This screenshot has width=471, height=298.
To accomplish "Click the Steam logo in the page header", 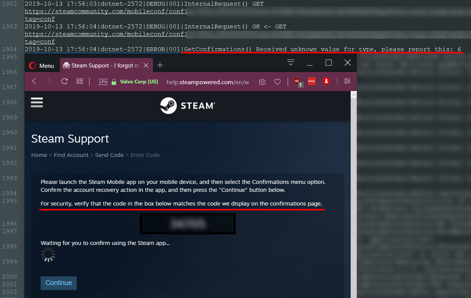I will tap(187, 105).
